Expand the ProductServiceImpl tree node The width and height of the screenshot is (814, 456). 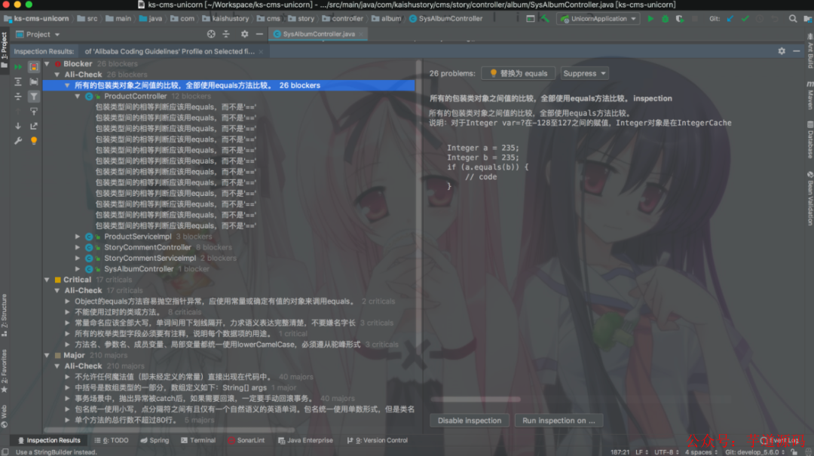tap(77, 236)
